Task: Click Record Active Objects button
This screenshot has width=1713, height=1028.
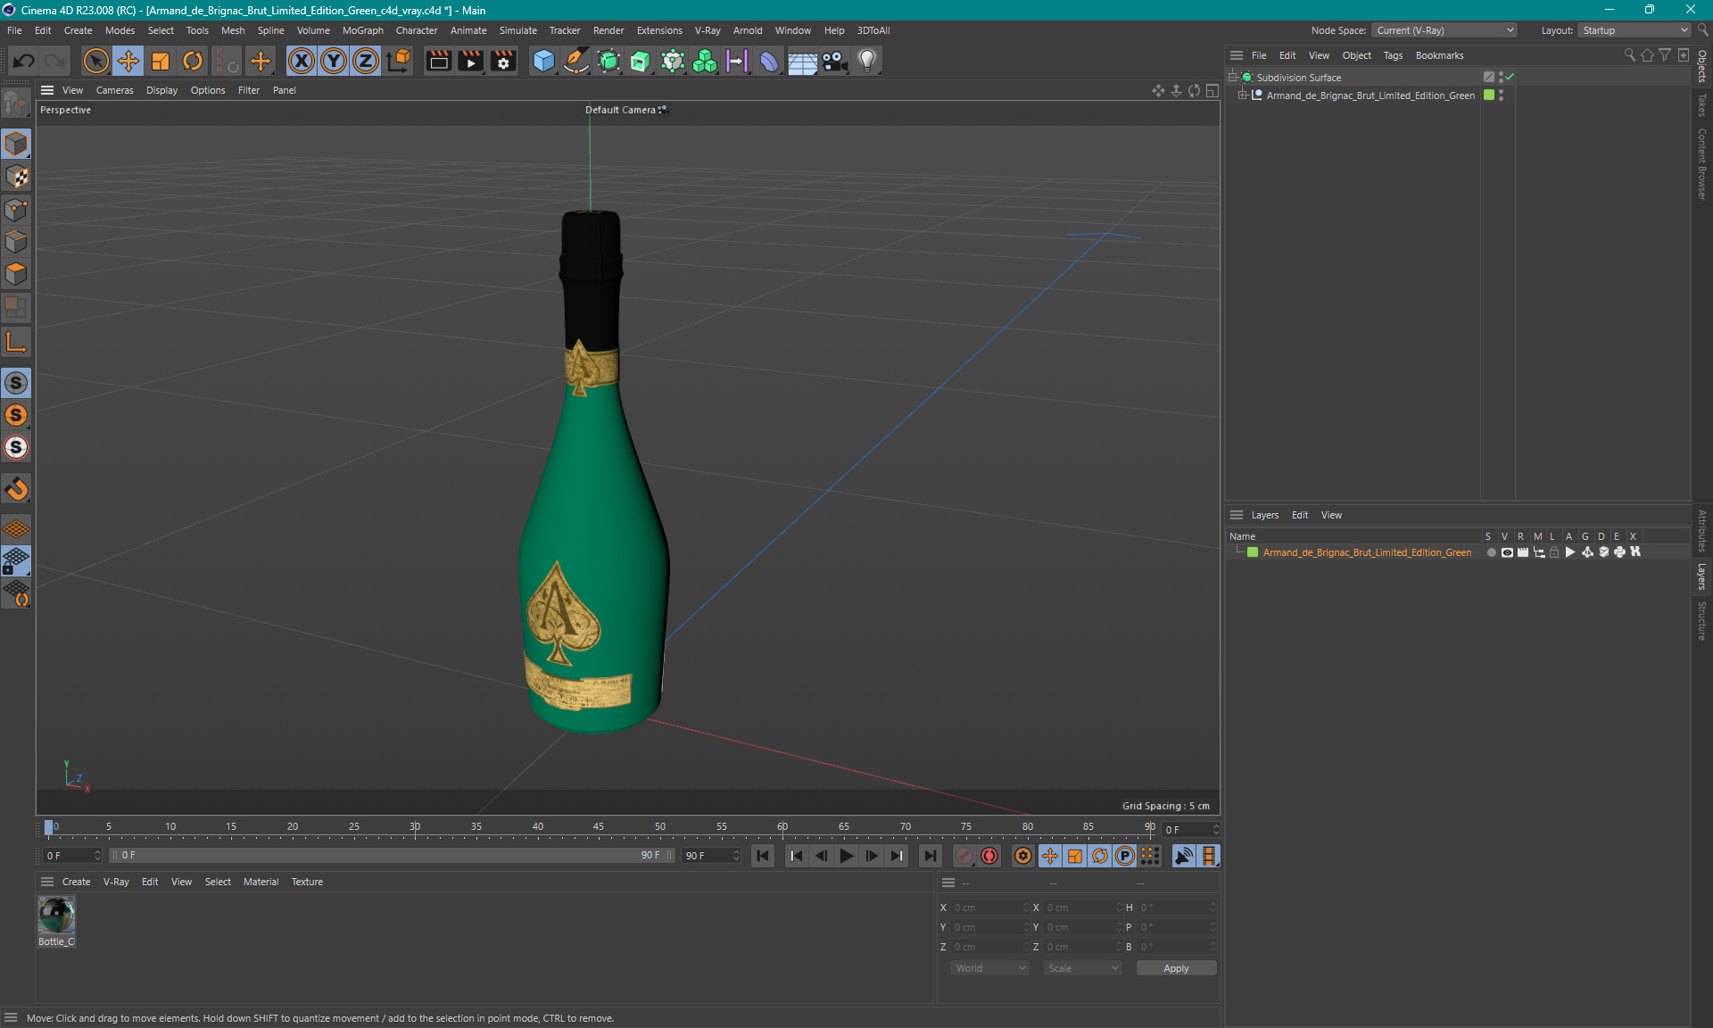Action: [x=964, y=856]
